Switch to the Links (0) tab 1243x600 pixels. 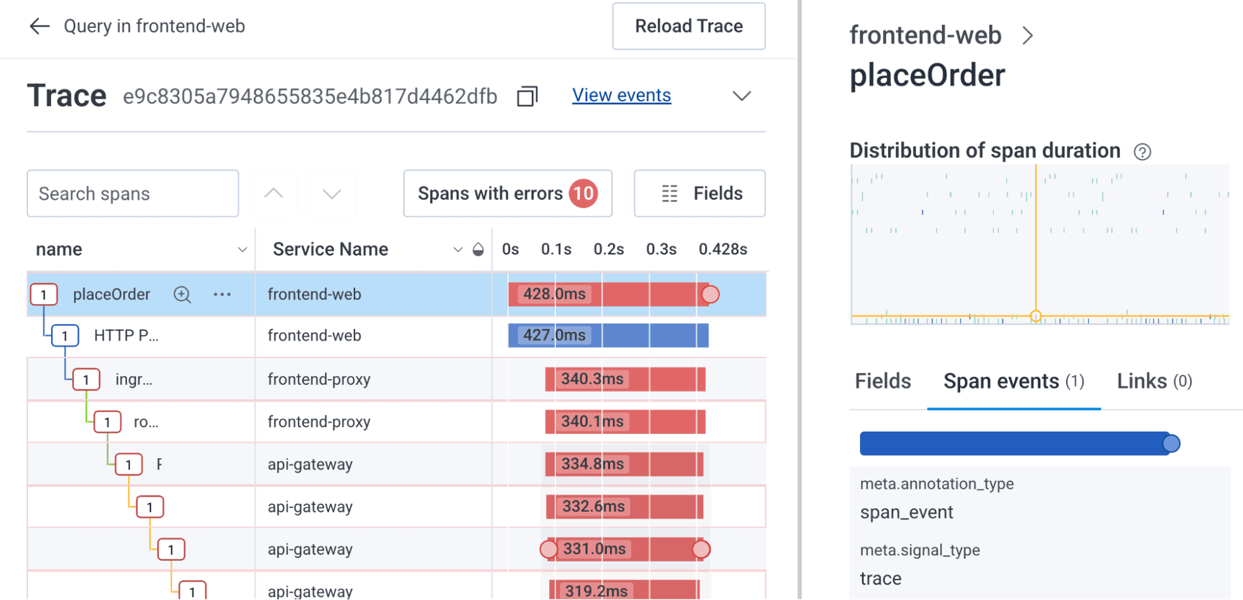coord(1154,381)
